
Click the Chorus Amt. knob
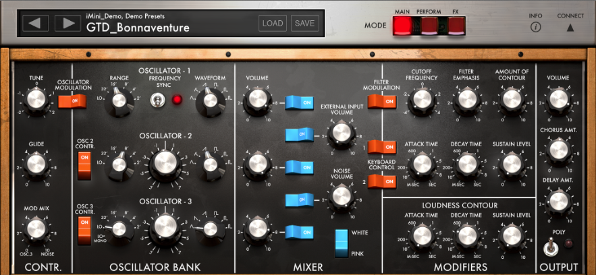click(558, 150)
